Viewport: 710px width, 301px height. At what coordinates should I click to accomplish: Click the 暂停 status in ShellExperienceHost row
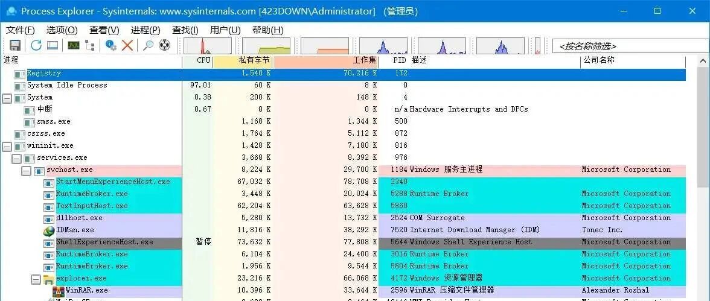[x=203, y=242]
